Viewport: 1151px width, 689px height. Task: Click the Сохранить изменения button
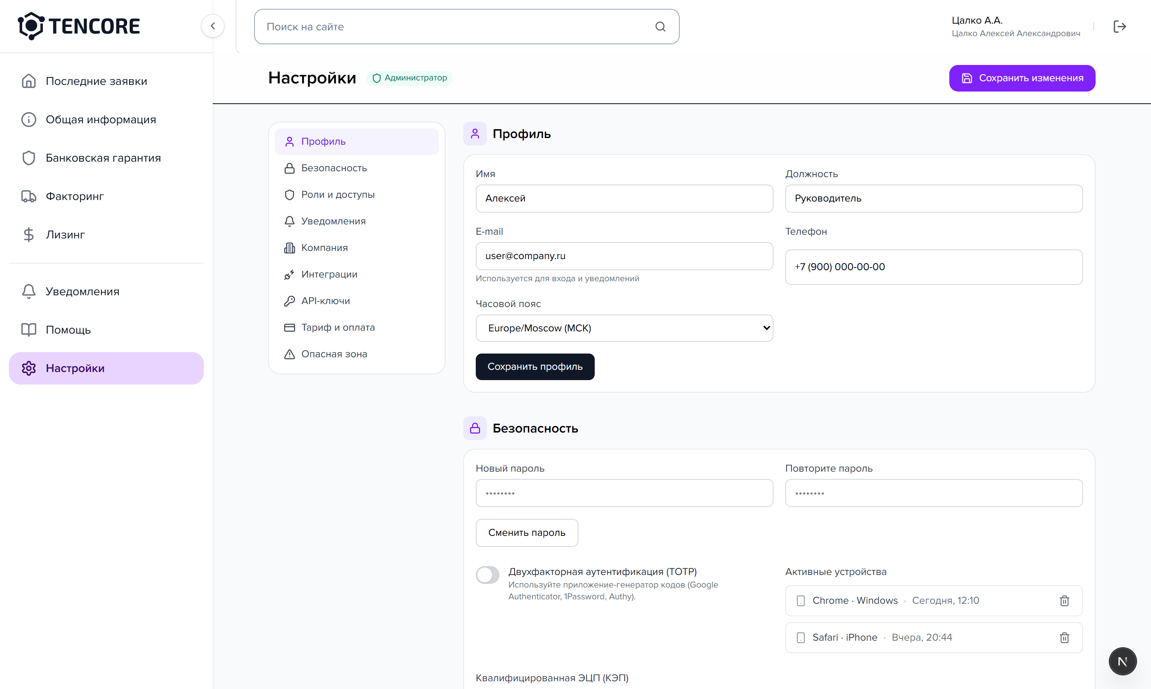coord(1022,78)
